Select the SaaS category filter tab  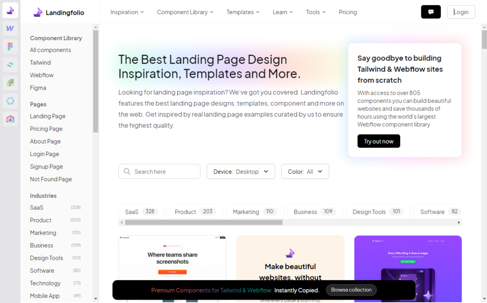point(141,211)
